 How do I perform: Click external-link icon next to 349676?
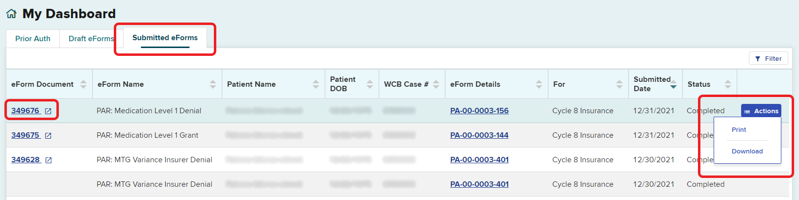click(48, 111)
